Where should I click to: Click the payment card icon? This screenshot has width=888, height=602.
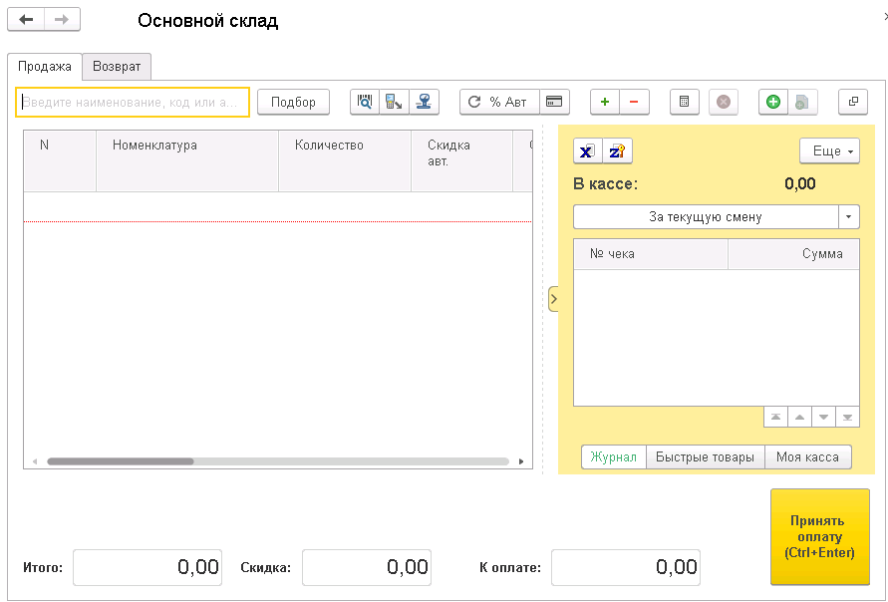pyautogui.click(x=554, y=102)
